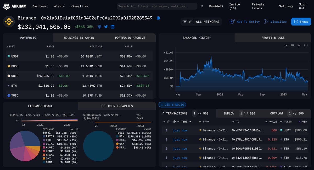The image size is (314, 170).
Task: Select the Exchange Usage tab
Action: 41,106
